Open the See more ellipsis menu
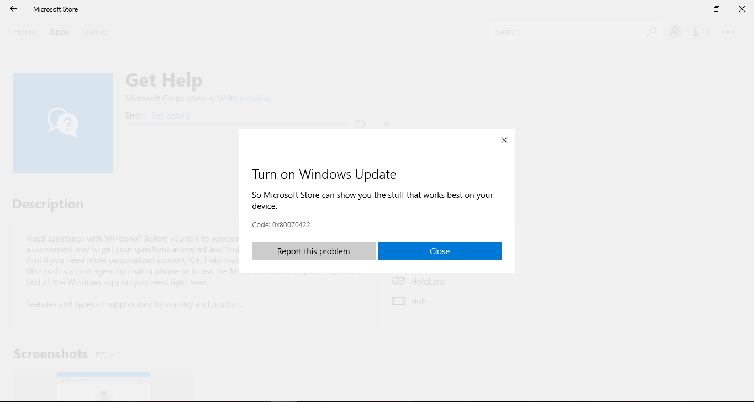The height and width of the screenshot is (402, 754). tap(728, 32)
